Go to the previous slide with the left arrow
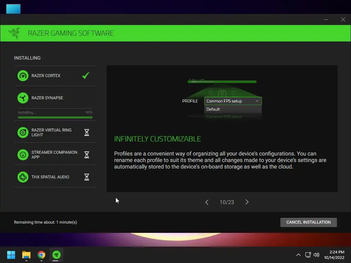Image resolution: width=351 pixels, height=263 pixels. pyautogui.click(x=207, y=202)
